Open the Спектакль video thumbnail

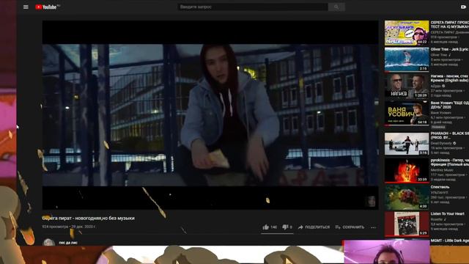(407, 197)
